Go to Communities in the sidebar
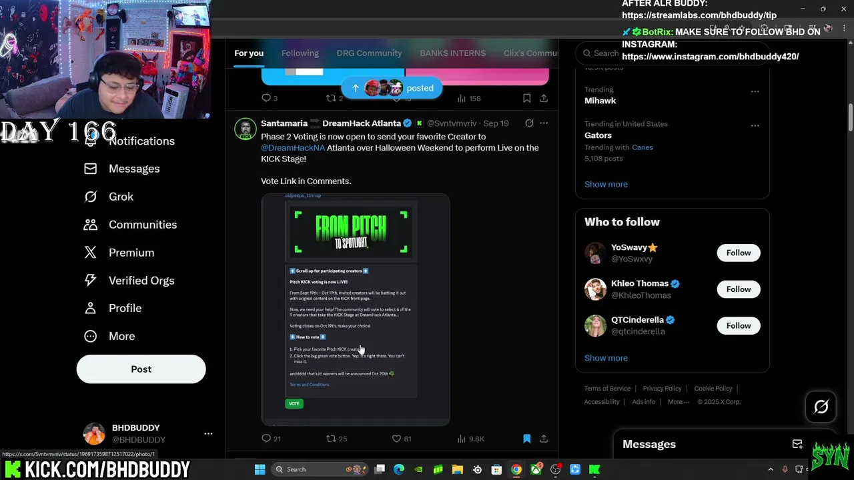This screenshot has width=854, height=480. point(130,225)
